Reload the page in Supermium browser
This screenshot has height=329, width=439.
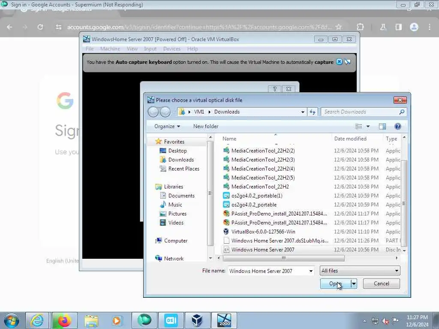click(x=40, y=27)
